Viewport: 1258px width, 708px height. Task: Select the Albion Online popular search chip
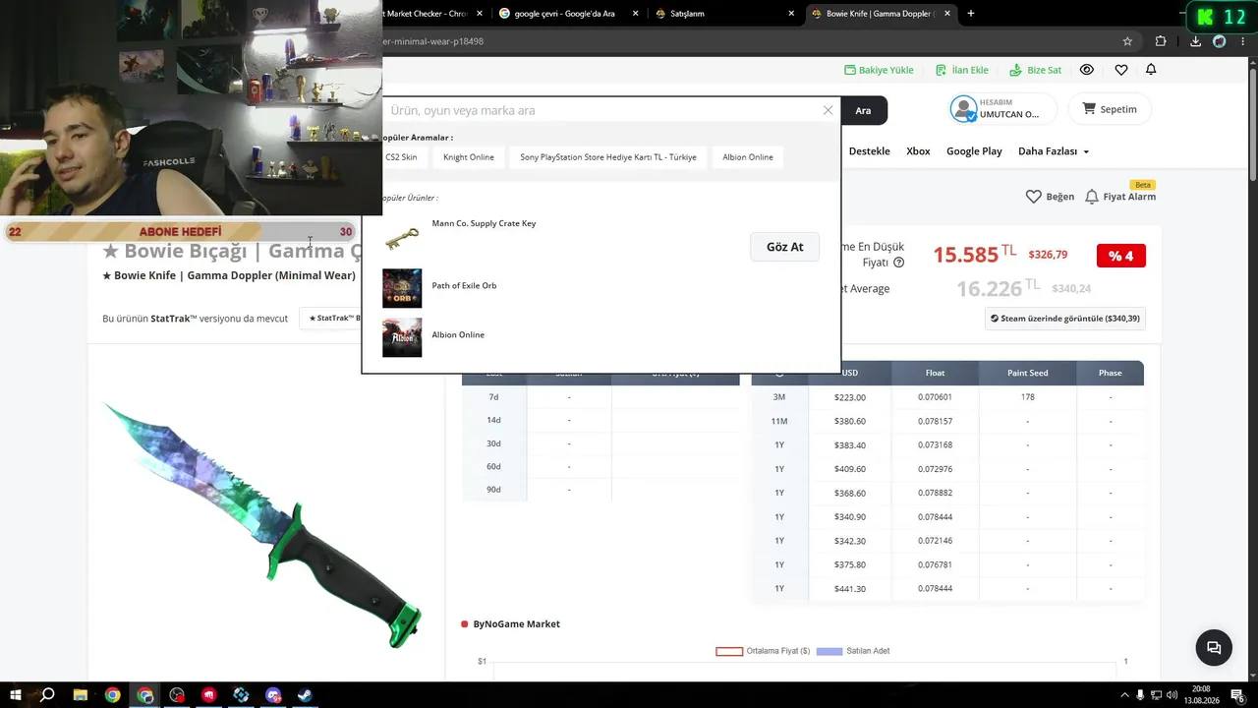coord(748,157)
